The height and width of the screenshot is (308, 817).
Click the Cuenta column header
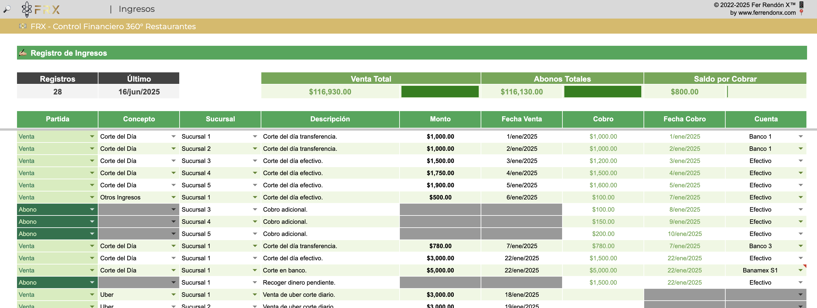pos(766,119)
